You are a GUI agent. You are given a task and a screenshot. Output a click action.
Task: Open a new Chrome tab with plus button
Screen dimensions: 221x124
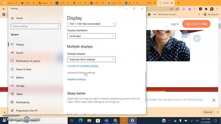178,3
